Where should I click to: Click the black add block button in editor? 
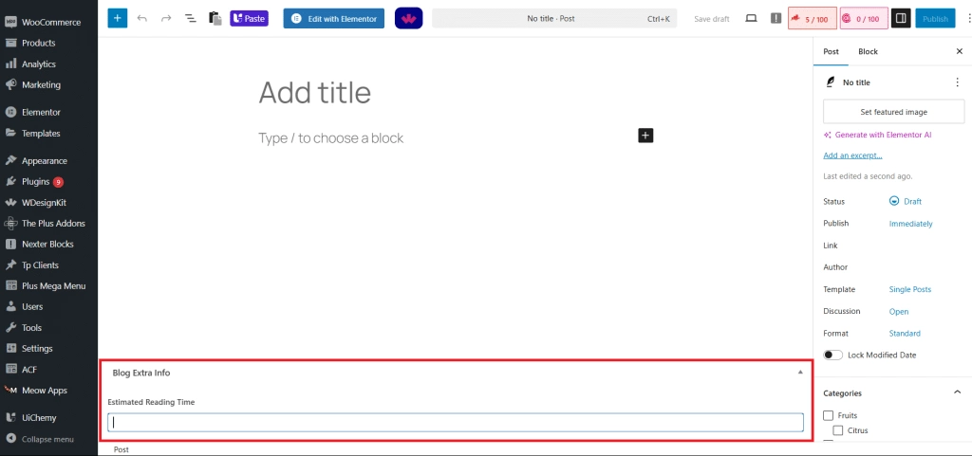click(x=645, y=136)
